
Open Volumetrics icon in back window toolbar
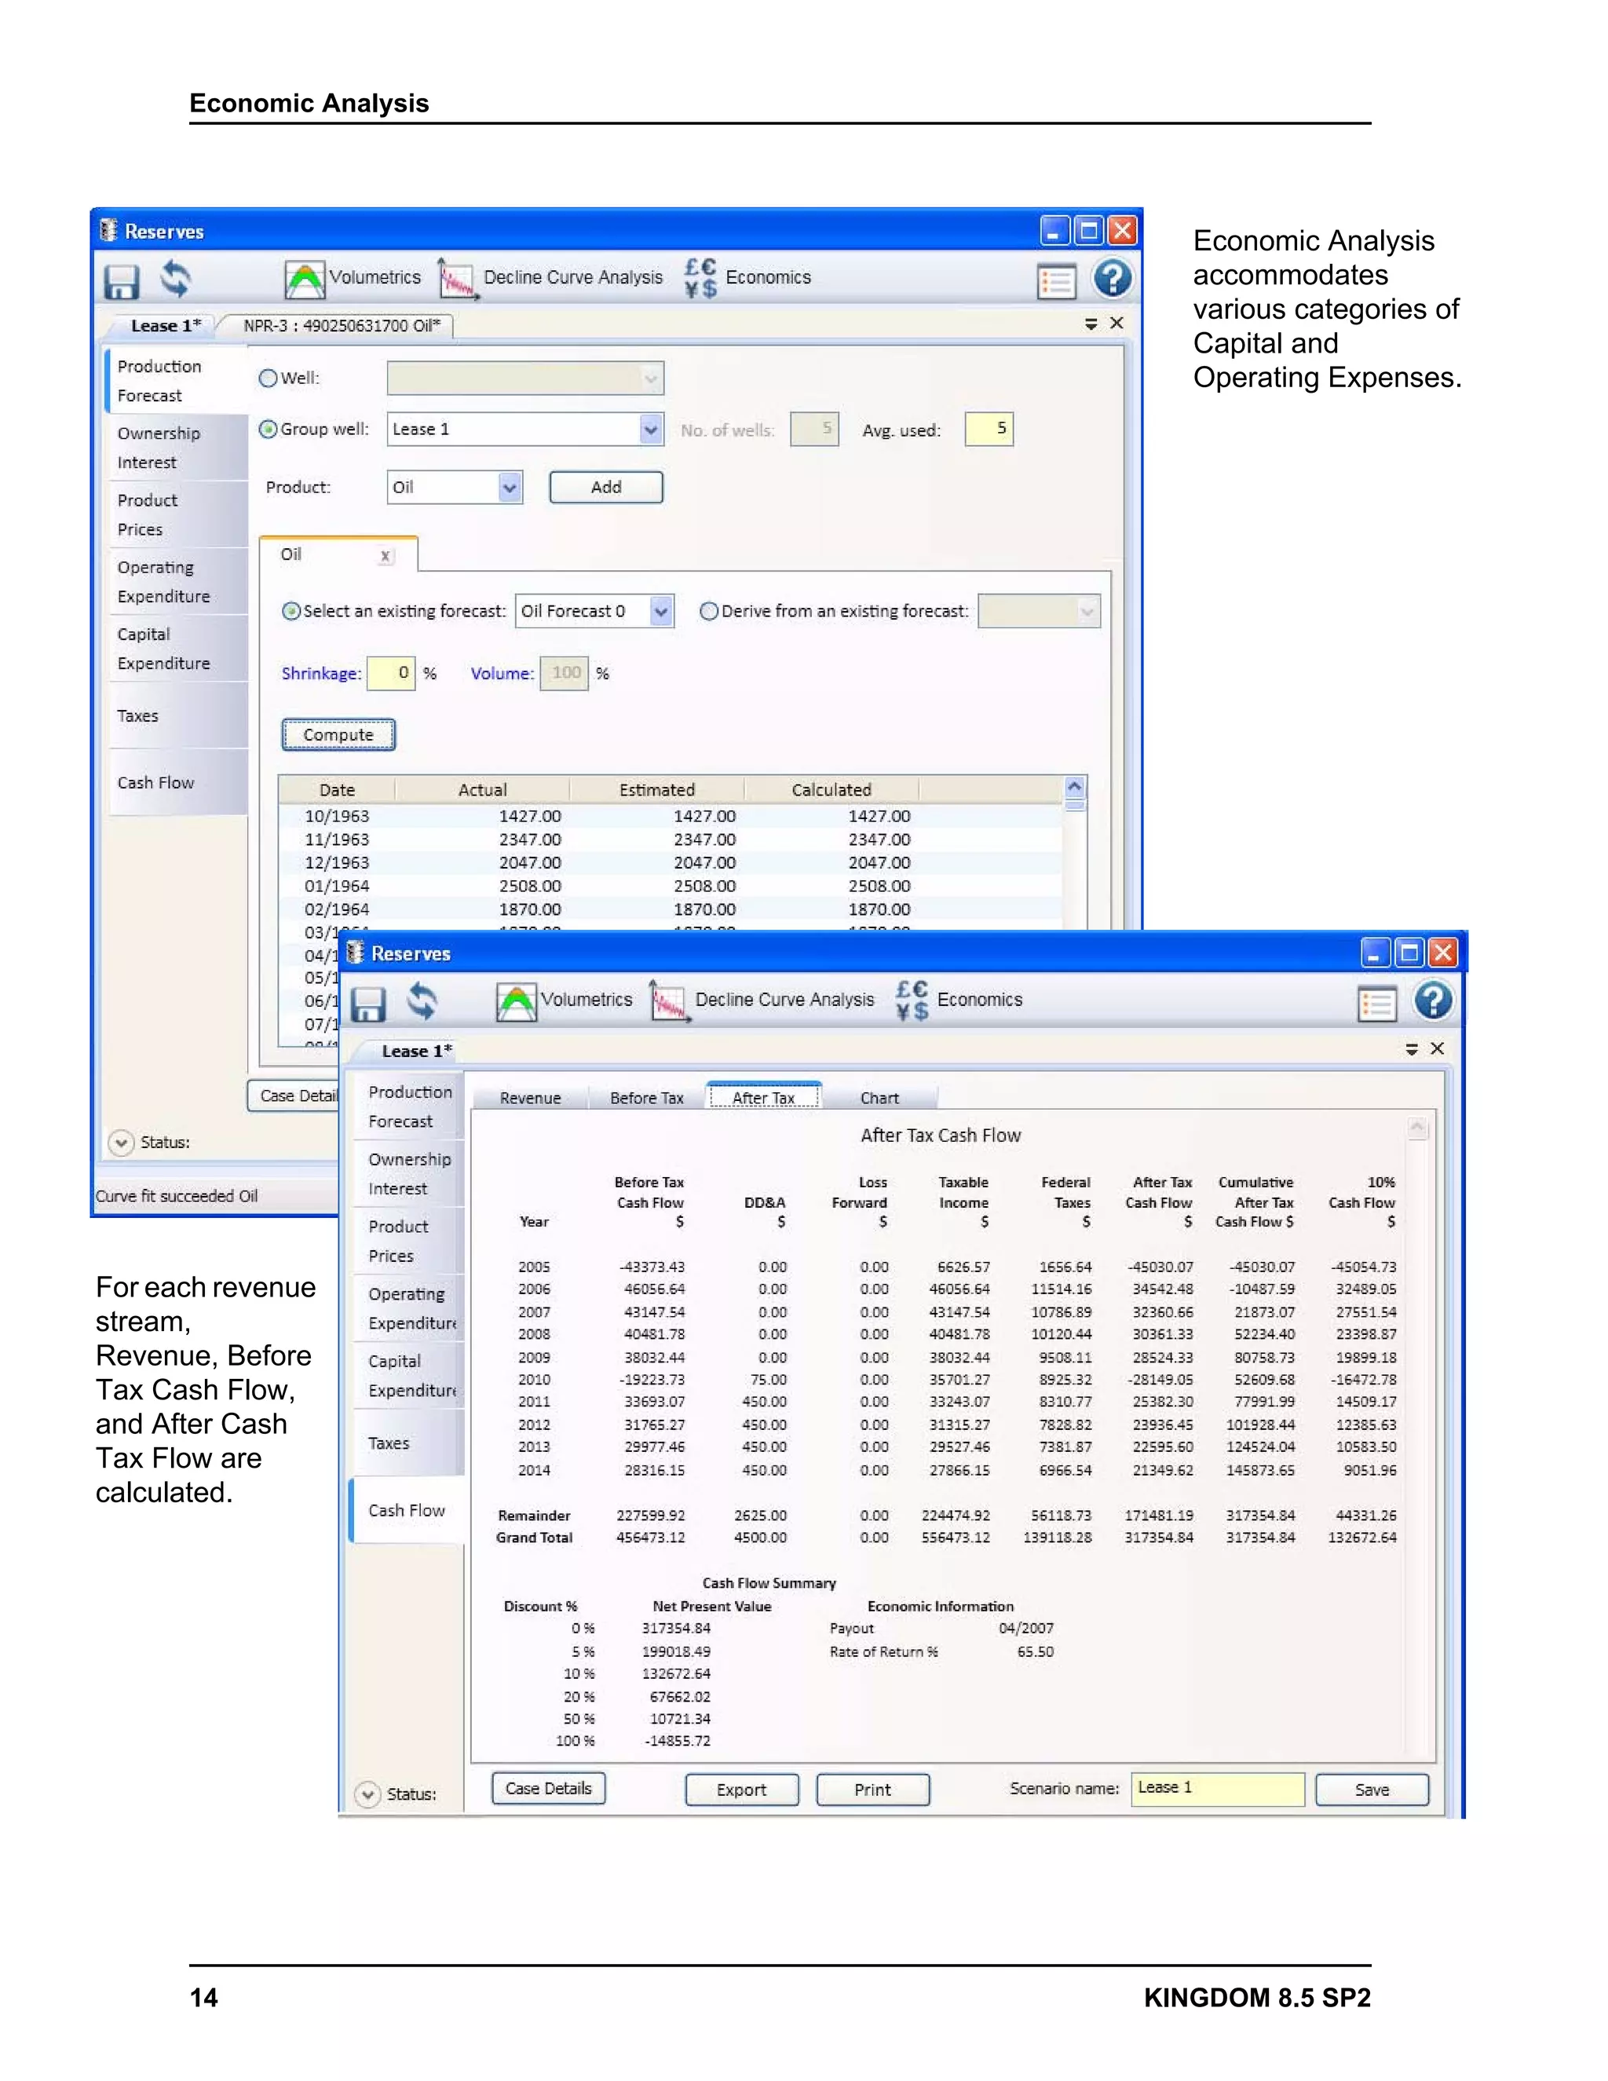[x=305, y=280]
